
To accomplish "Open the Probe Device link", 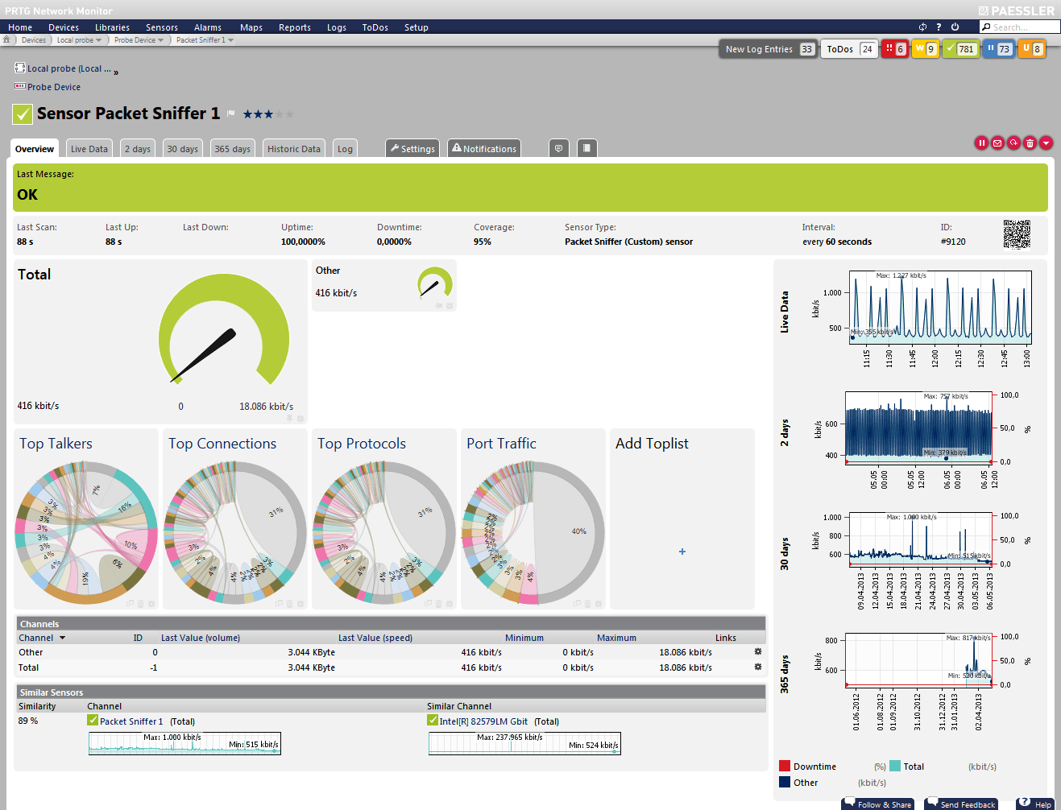I will pos(54,87).
